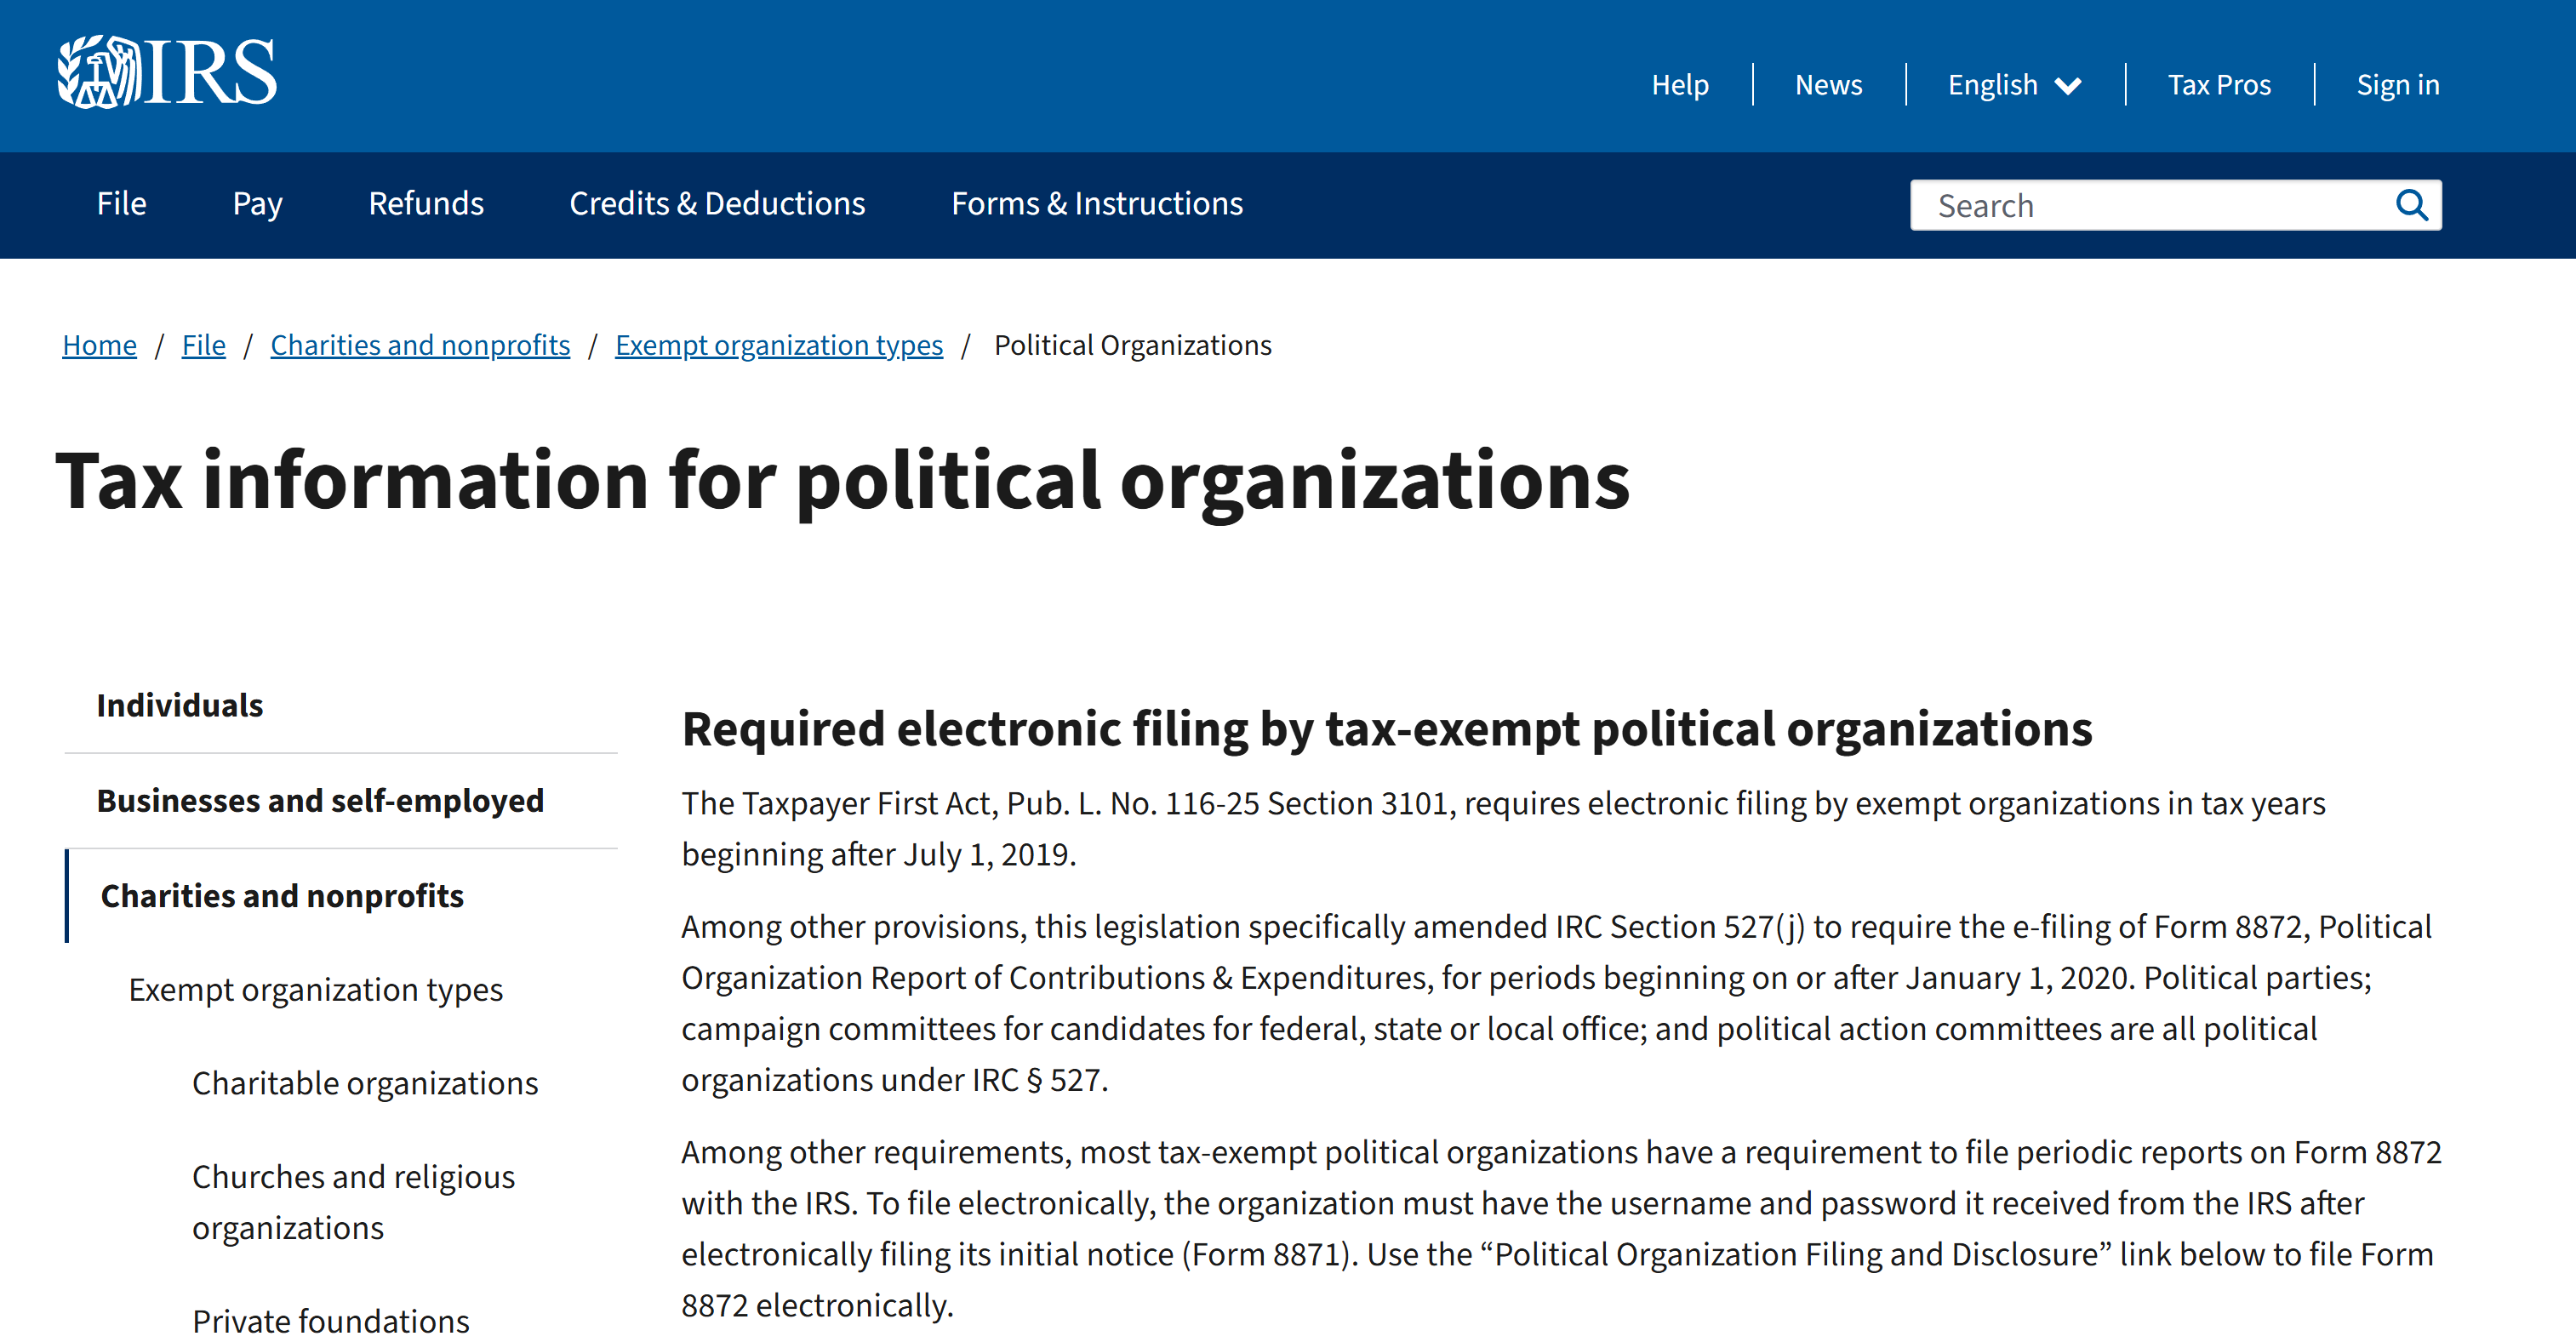Screen dimensions: 2576x1342
Task: Open Tax Pros link
Action: [2219, 85]
